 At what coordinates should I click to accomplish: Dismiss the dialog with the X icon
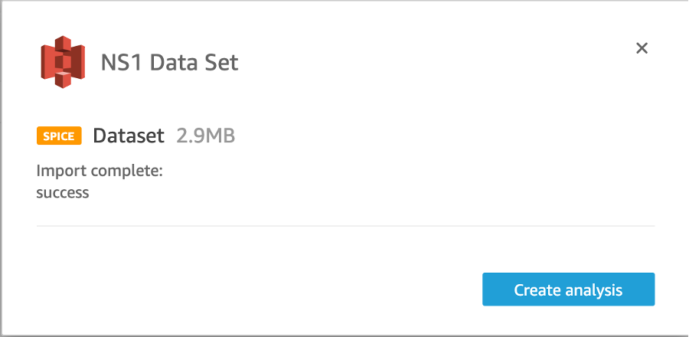tap(642, 48)
